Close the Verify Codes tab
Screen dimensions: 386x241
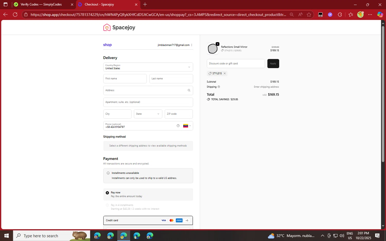(72, 4)
